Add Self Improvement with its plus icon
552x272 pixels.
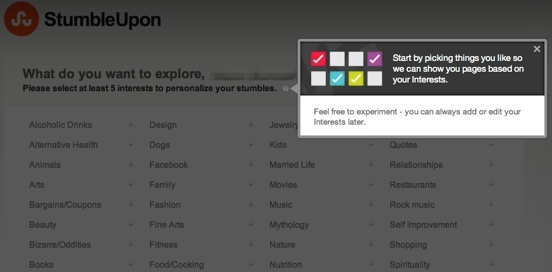click(491, 225)
